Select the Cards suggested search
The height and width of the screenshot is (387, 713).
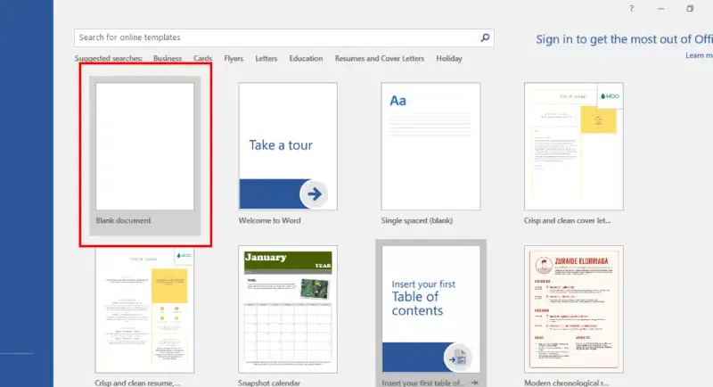(x=202, y=58)
